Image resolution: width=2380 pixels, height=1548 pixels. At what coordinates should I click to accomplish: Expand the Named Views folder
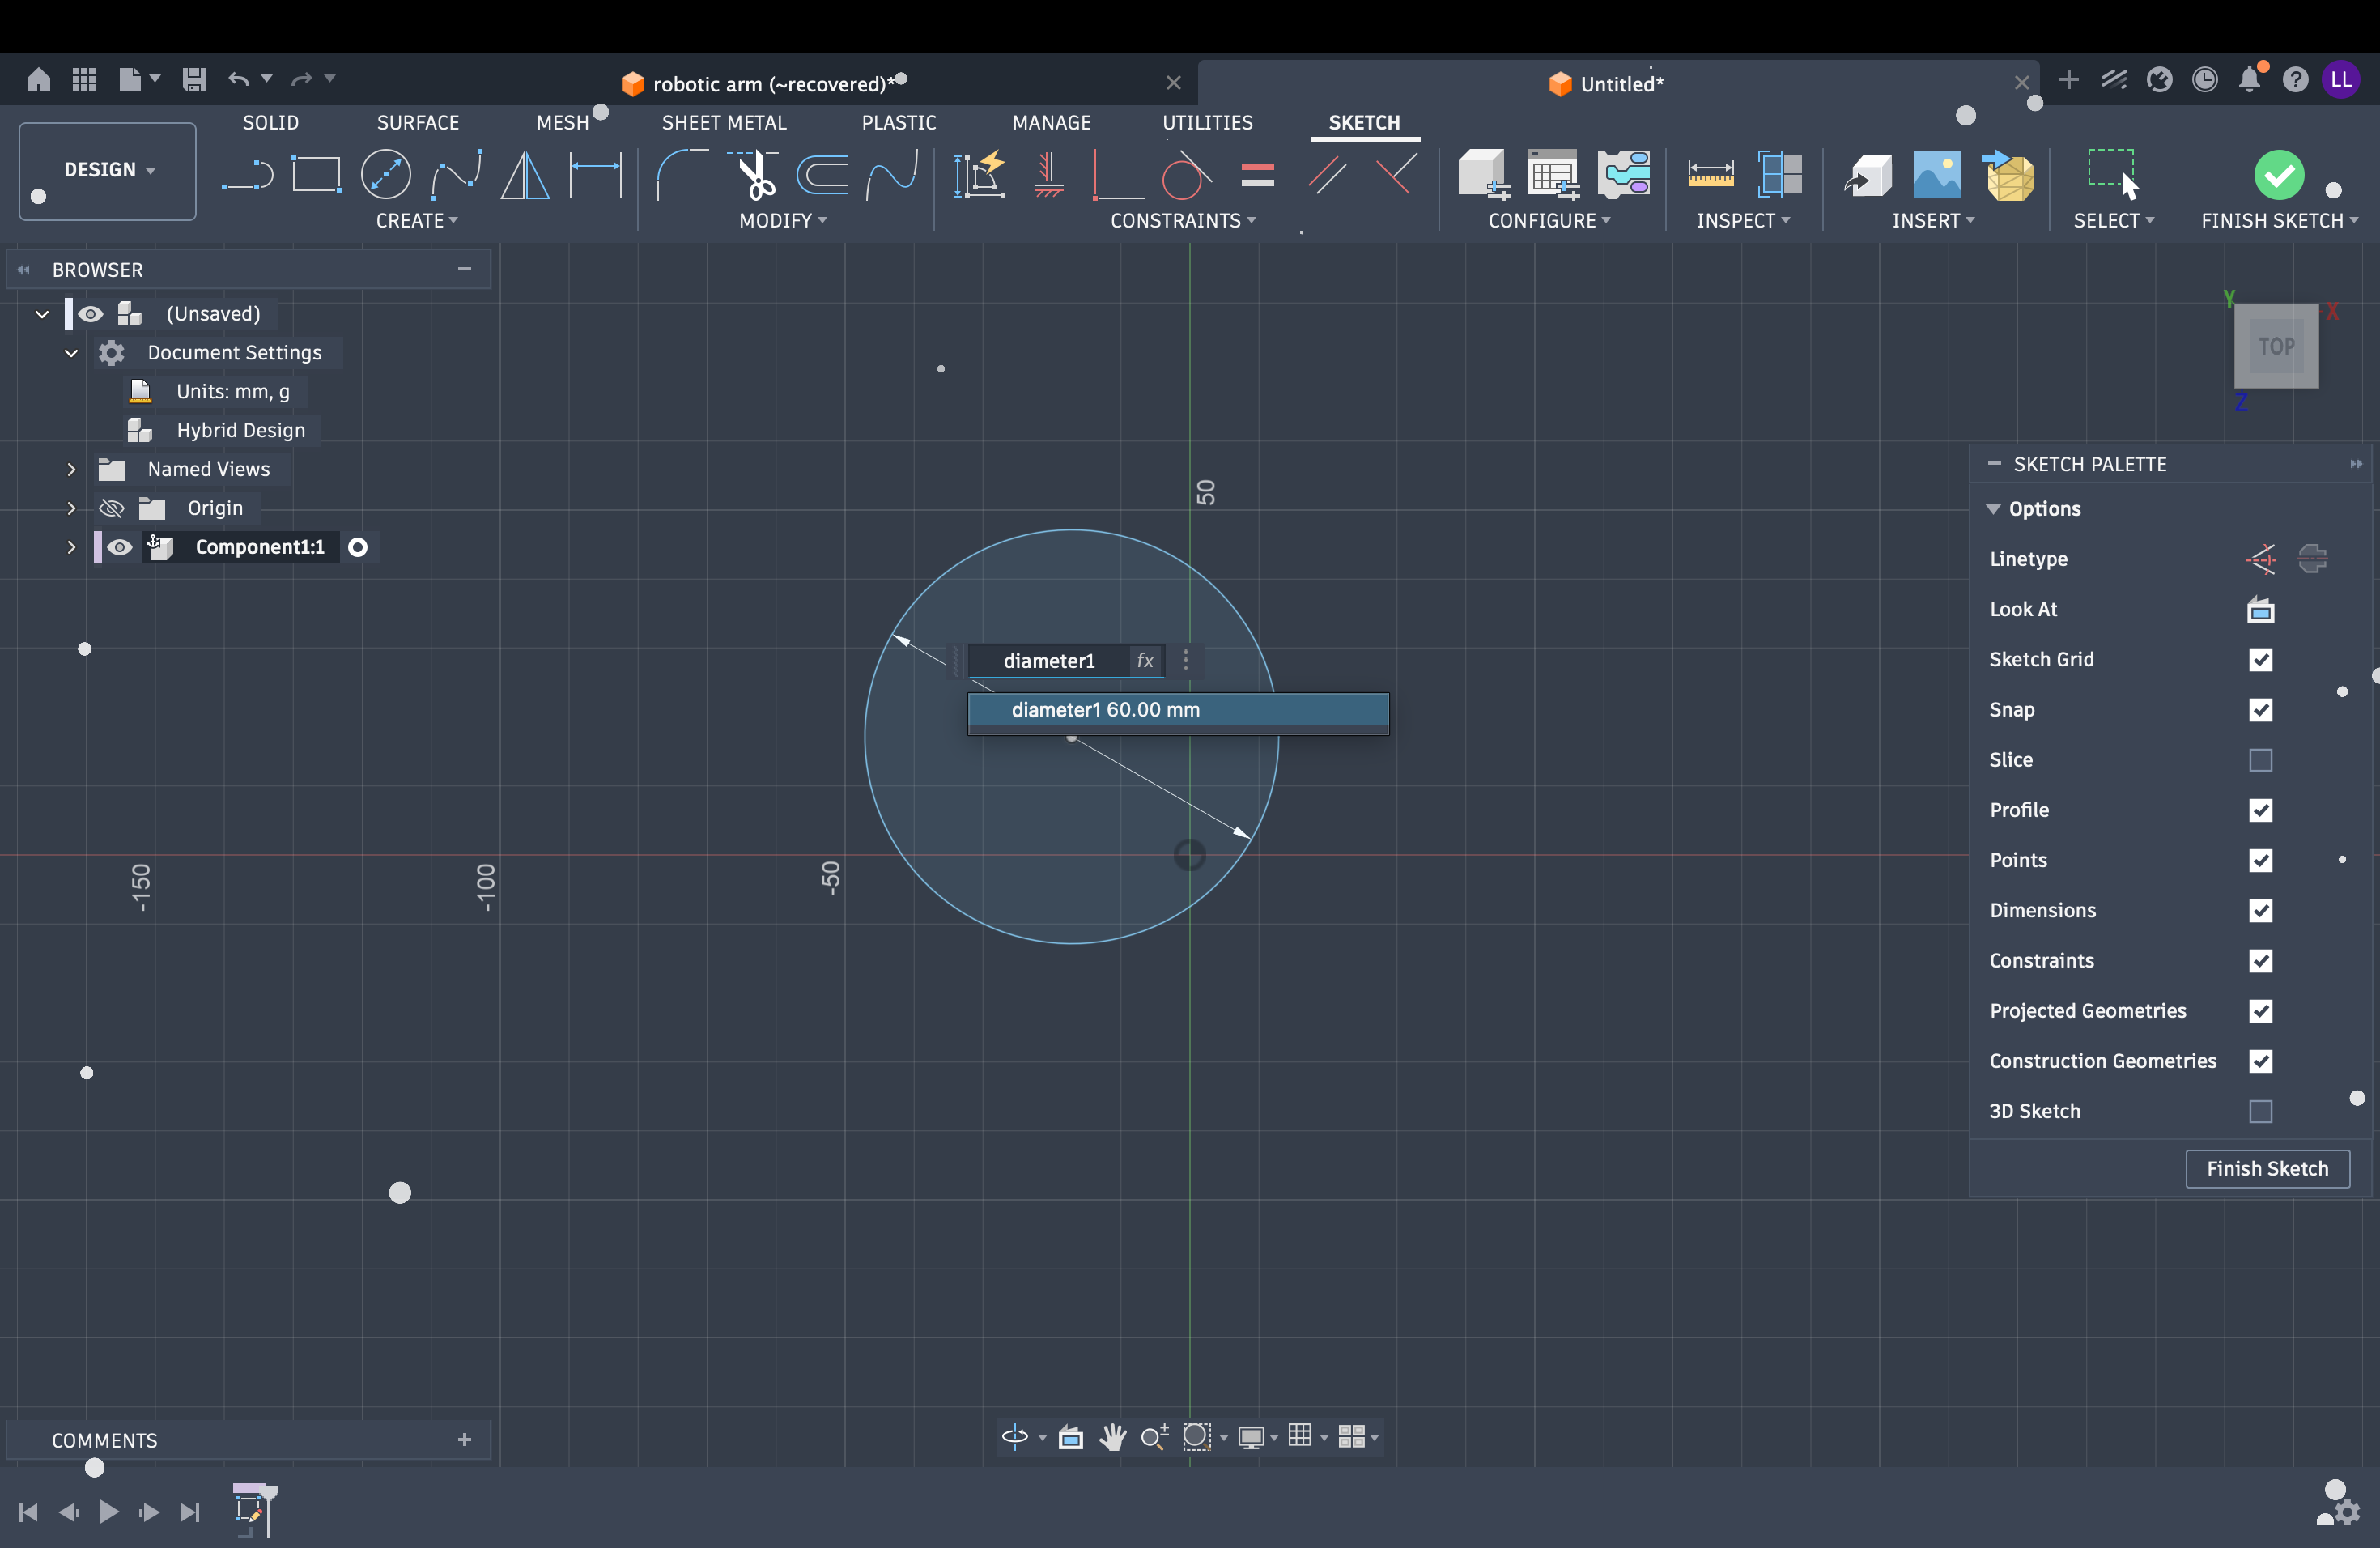coord(71,469)
